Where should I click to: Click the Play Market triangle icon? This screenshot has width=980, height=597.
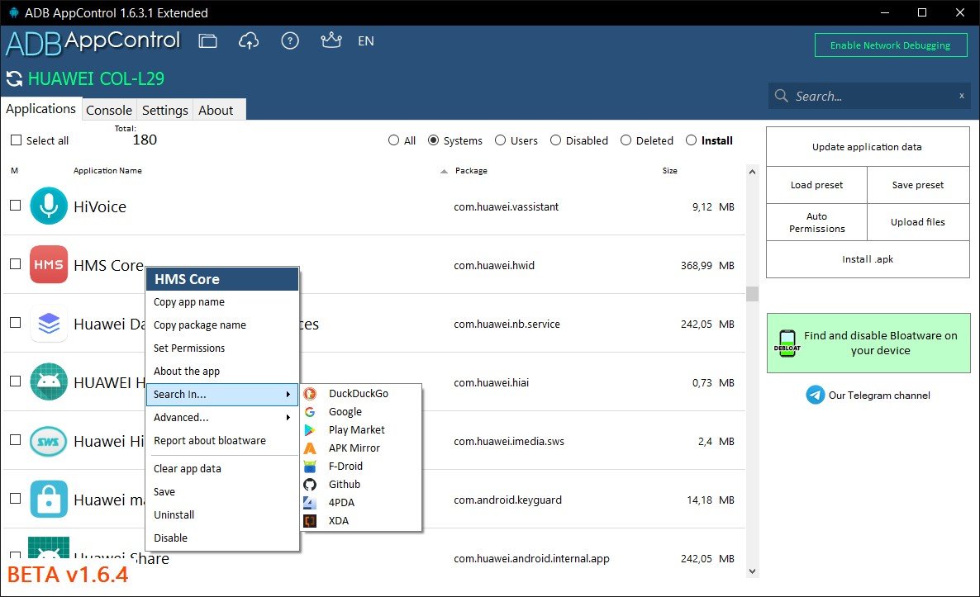310,429
